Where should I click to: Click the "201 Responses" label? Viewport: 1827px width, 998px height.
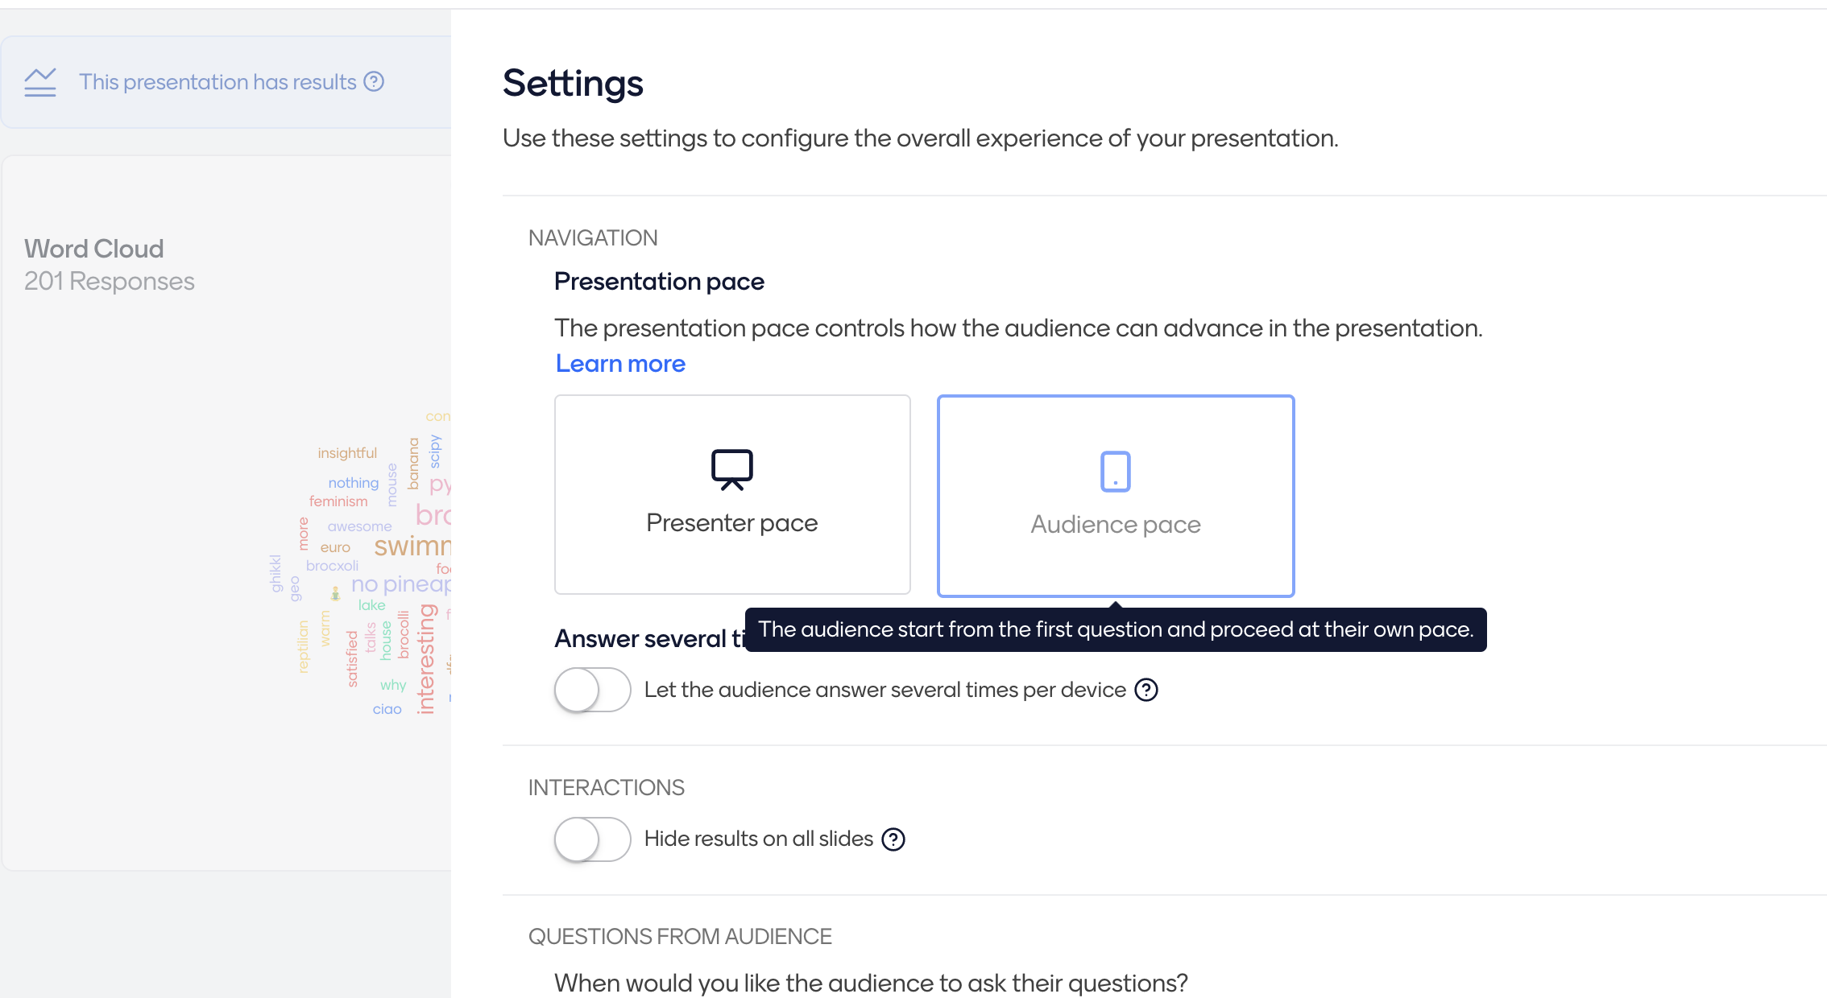click(109, 281)
